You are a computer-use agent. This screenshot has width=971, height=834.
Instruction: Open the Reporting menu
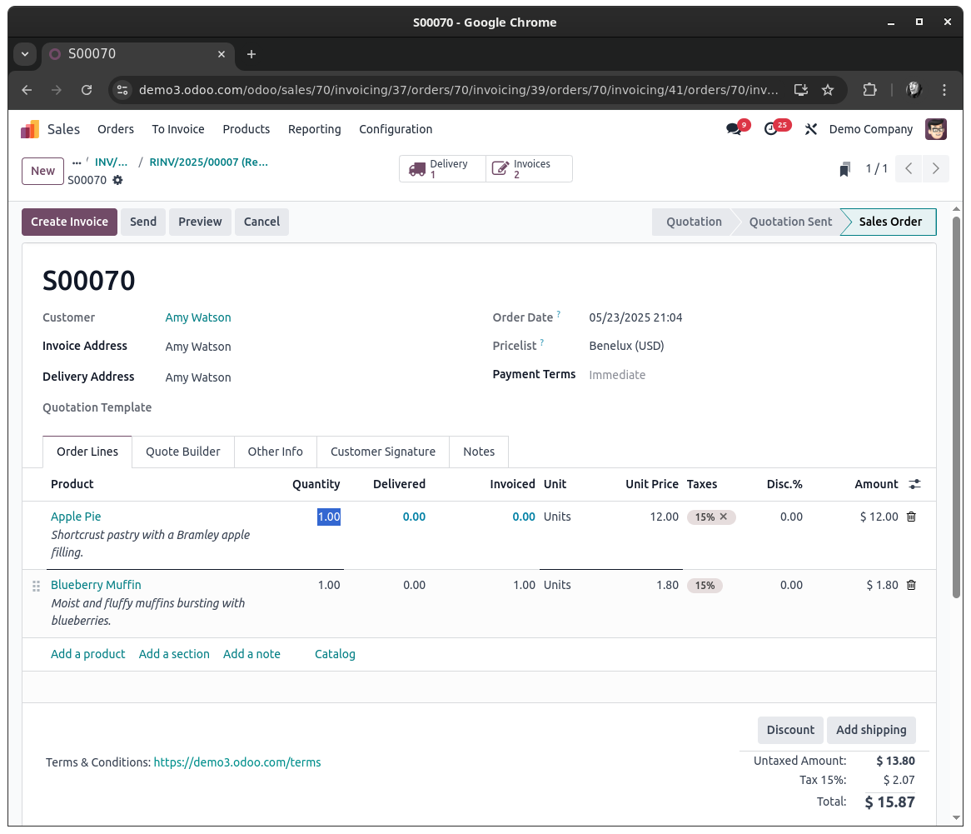(315, 129)
